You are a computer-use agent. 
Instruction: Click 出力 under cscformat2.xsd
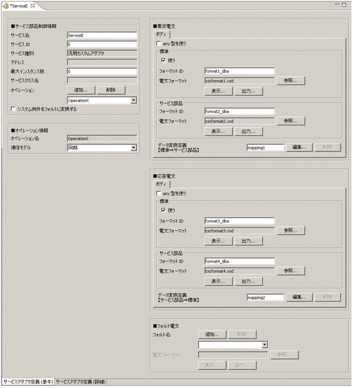pos(248,131)
